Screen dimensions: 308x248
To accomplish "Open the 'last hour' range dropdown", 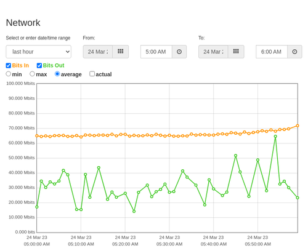I will 39,52.
